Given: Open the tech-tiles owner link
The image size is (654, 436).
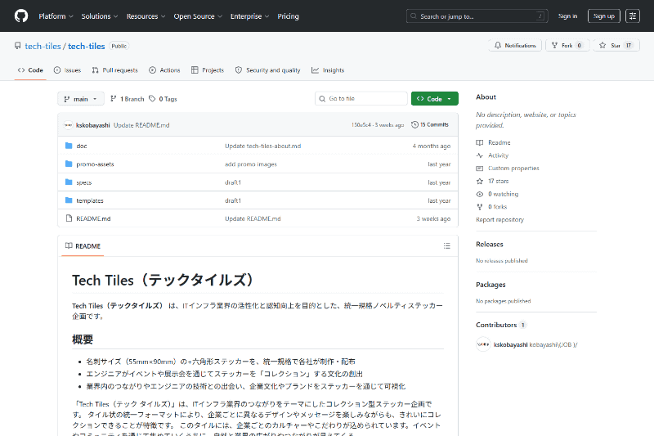Looking at the screenshot, I should tap(43, 46).
